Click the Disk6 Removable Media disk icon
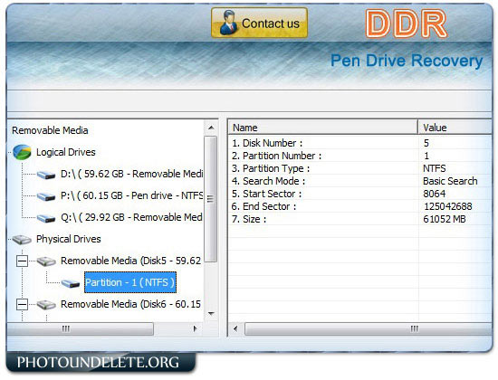 [x=46, y=305]
